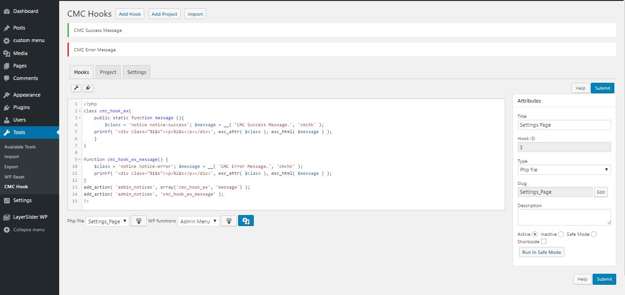Open the Type dropdown showing Php file
This screenshot has width=625, height=295.
(x=564, y=170)
